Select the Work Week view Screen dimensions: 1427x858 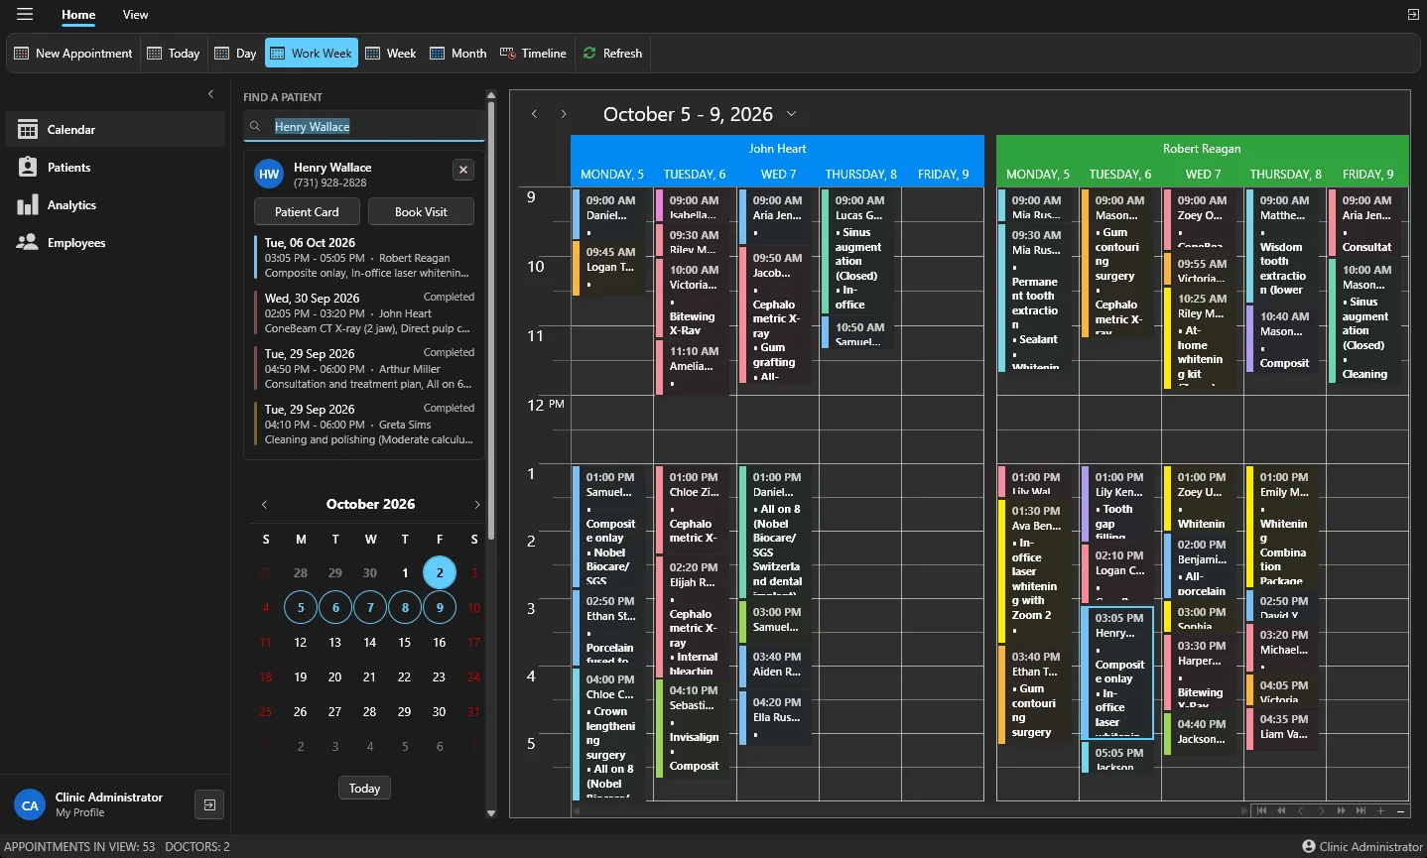[312, 54]
